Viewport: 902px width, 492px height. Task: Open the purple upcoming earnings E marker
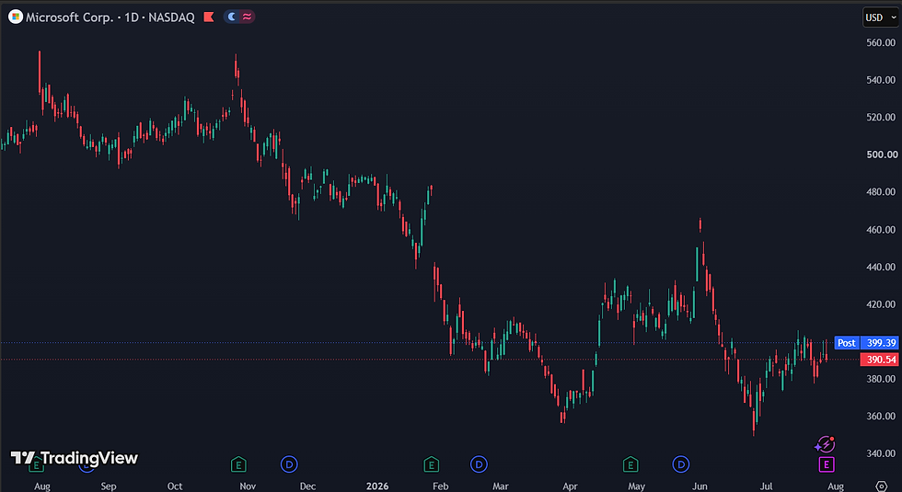tap(827, 464)
